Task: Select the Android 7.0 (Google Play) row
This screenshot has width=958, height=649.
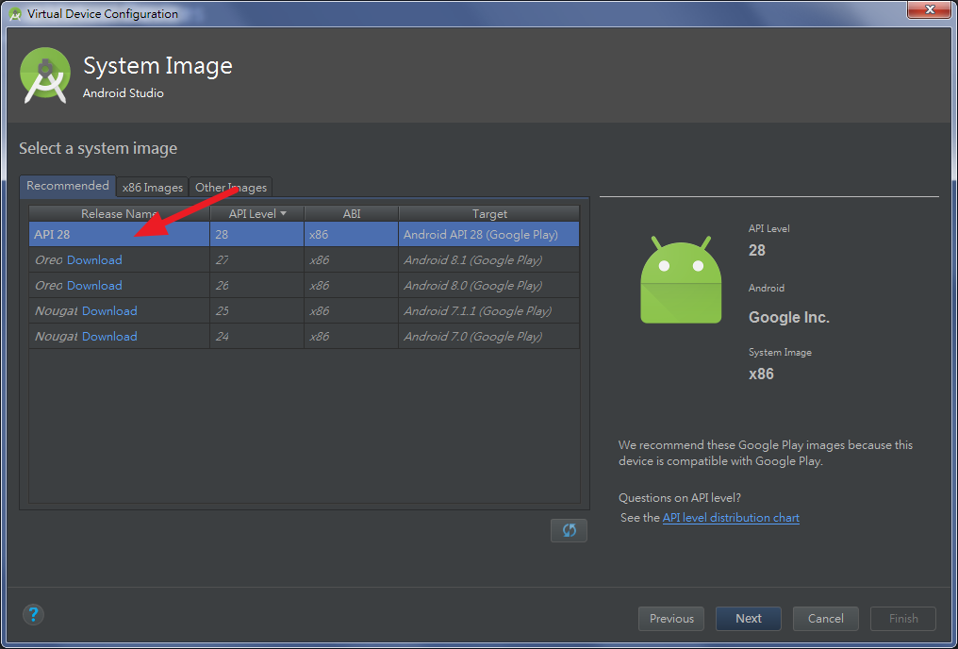Action: point(304,337)
